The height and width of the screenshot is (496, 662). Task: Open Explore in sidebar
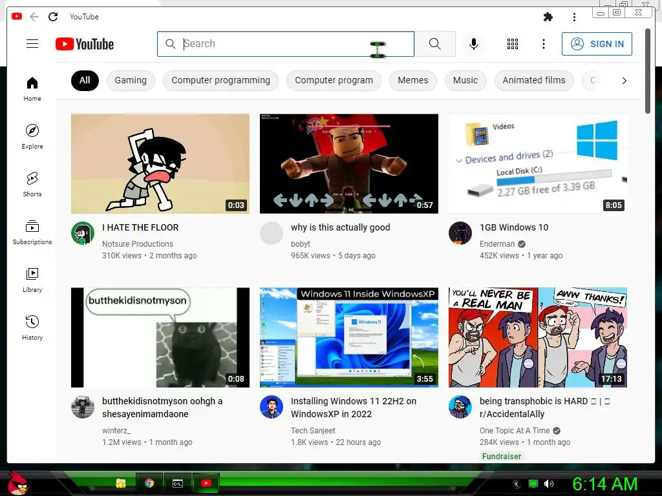point(32,137)
